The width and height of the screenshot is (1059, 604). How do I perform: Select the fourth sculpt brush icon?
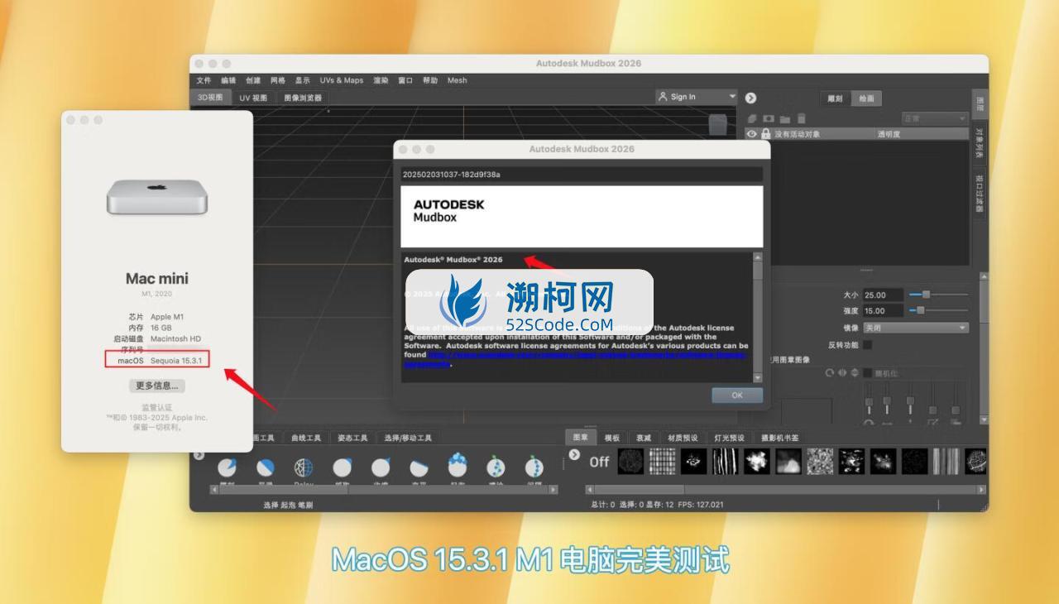342,468
